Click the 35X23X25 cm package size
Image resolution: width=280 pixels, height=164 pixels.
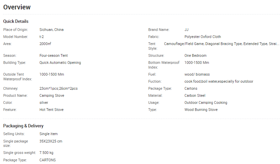pyautogui.click(x=51, y=141)
